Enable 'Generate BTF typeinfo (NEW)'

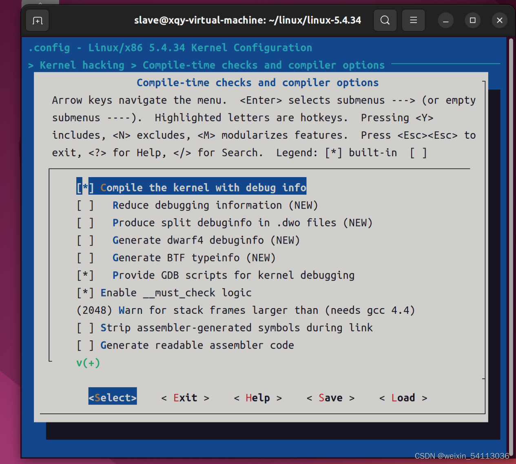coord(175,258)
